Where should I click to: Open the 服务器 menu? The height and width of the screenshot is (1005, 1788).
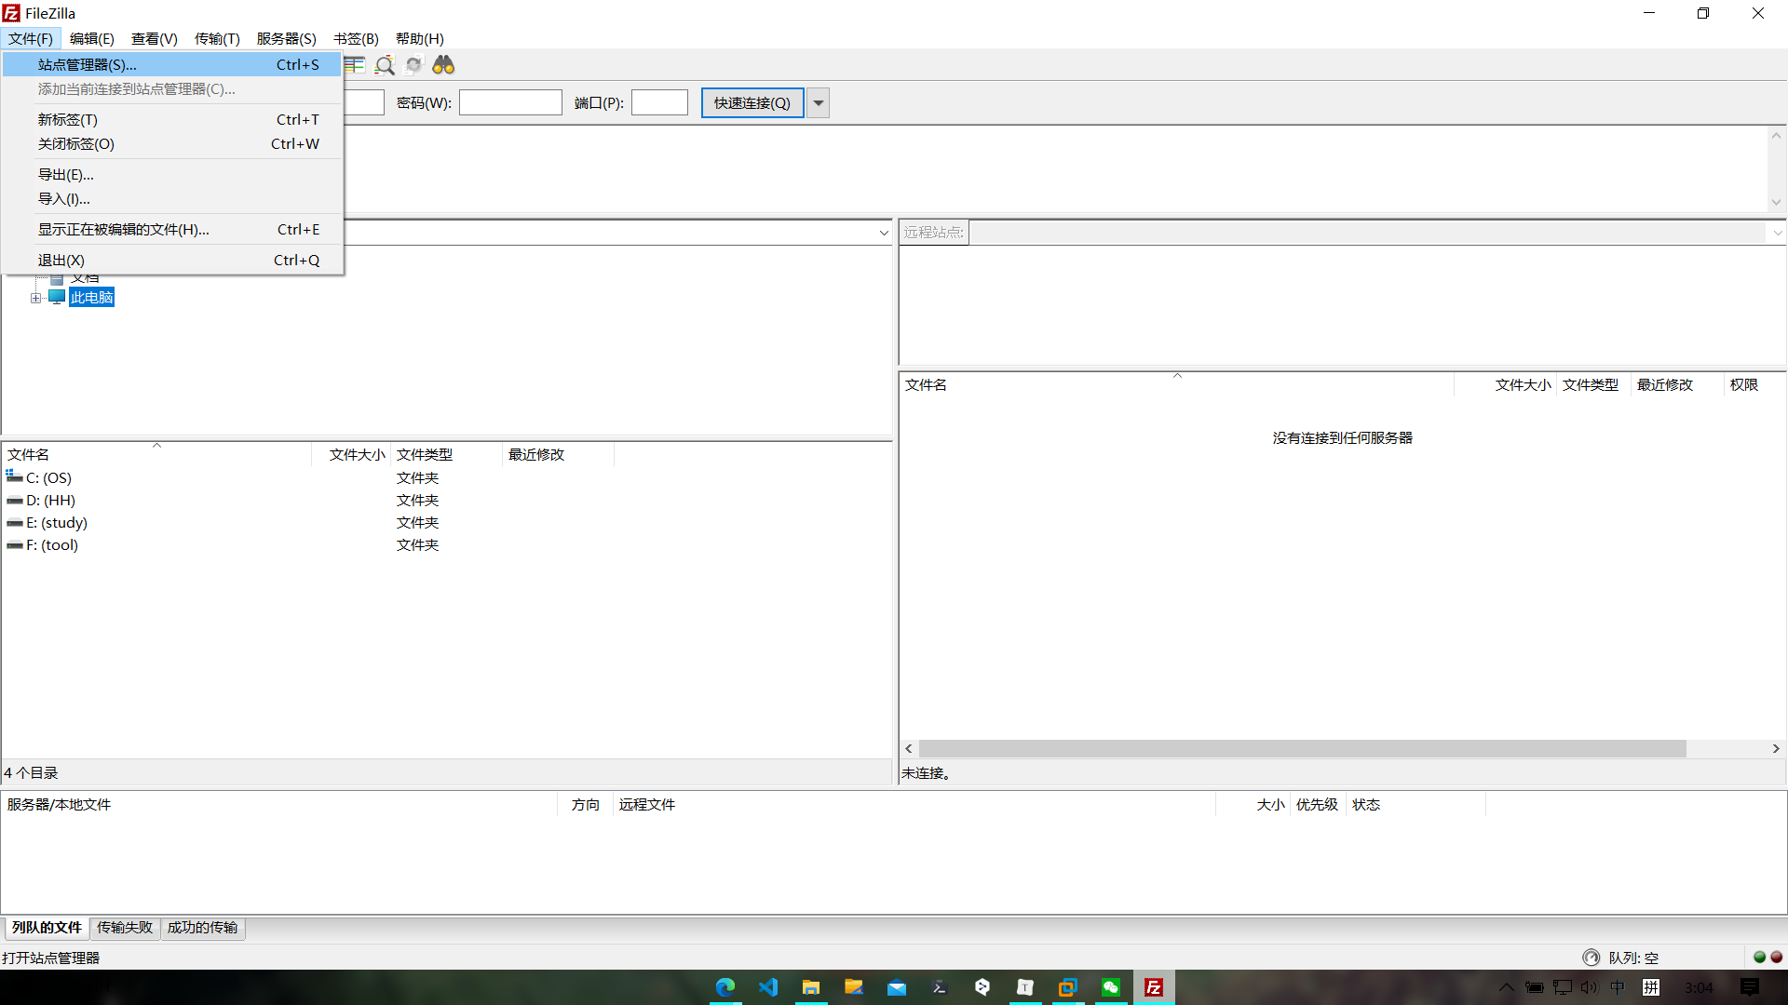[286, 39]
